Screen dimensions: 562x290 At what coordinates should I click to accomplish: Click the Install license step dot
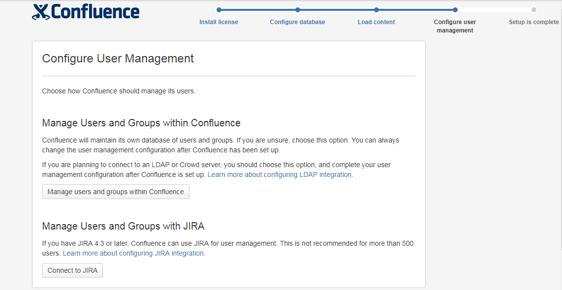(219, 10)
